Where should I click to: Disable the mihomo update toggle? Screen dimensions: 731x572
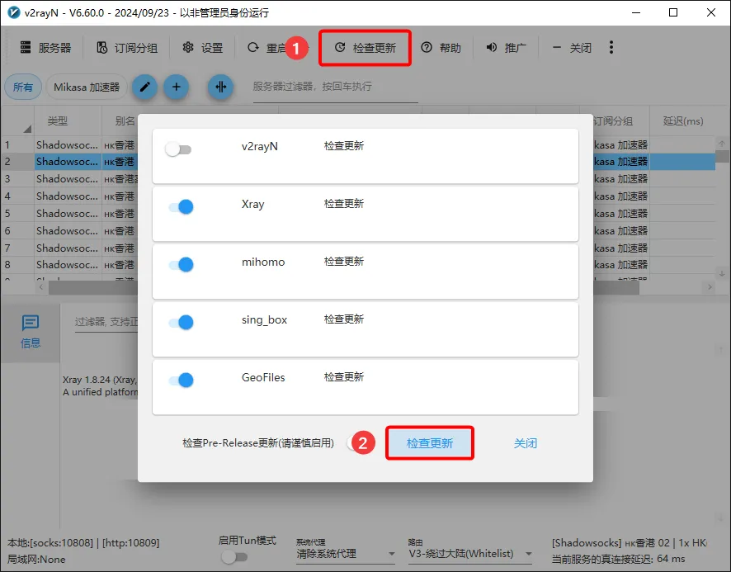181,264
